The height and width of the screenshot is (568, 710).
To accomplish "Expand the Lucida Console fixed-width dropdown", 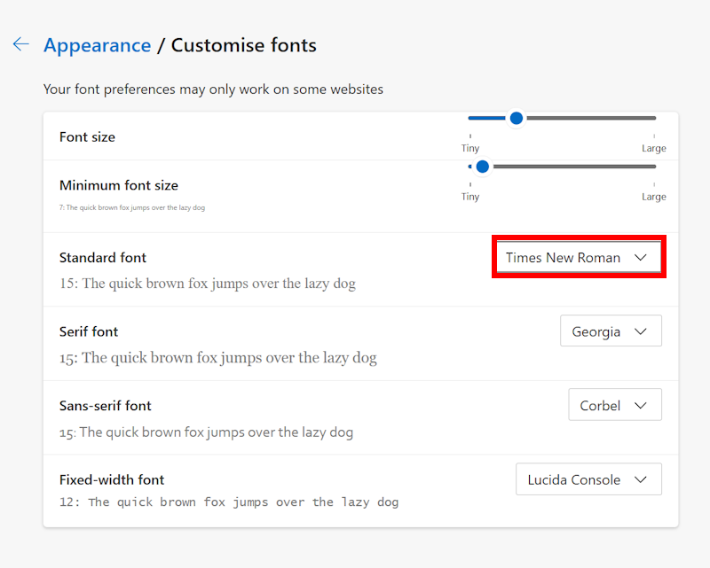I will 588,479.
